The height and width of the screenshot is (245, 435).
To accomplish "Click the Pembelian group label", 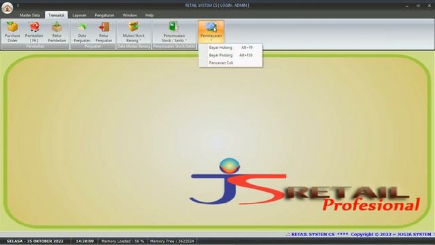I will [x=35, y=46].
